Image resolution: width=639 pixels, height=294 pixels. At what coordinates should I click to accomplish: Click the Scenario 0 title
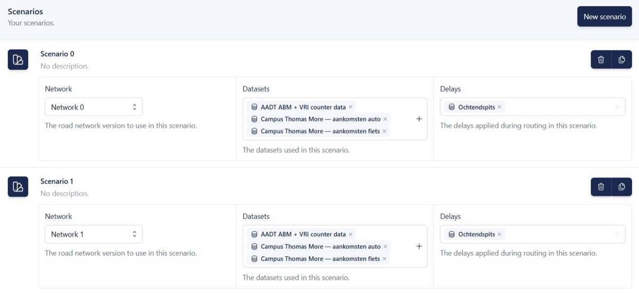[58, 54]
